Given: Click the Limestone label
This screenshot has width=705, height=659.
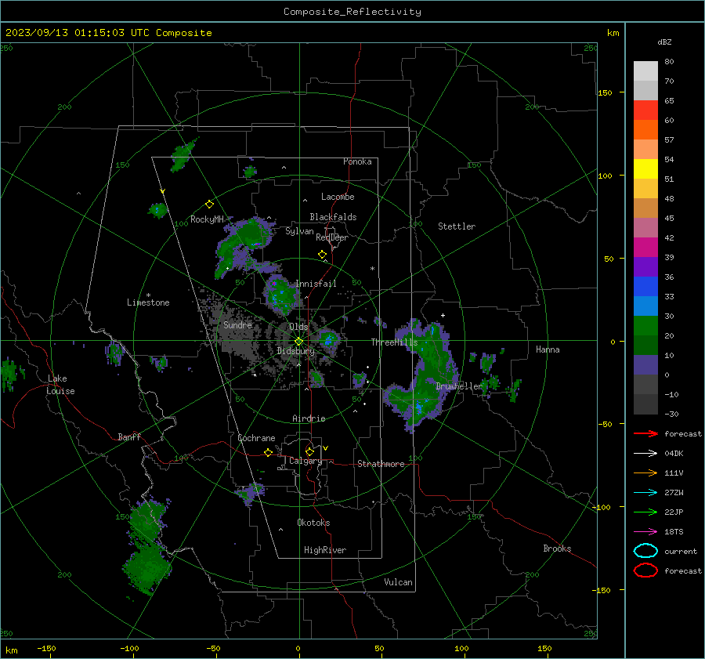Looking at the screenshot, I should [148, 302].
